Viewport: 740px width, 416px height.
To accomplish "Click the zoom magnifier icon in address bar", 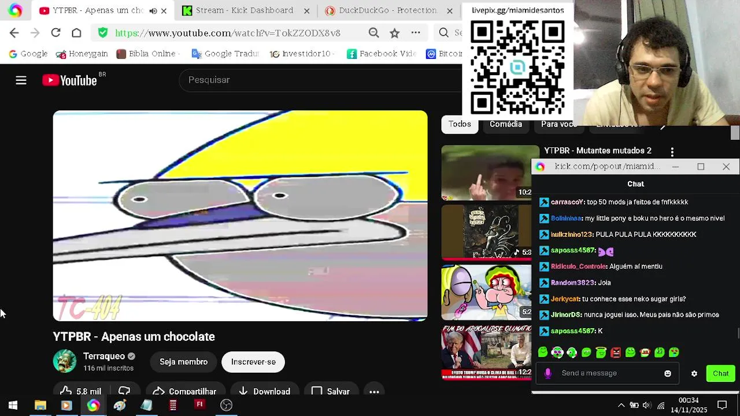I will tap(373, 33).
